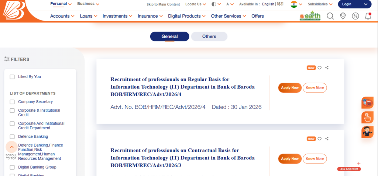Tick the Defence Banking checkbox
The height and width of the screenshot is (176, 378).
click(12, 137)
